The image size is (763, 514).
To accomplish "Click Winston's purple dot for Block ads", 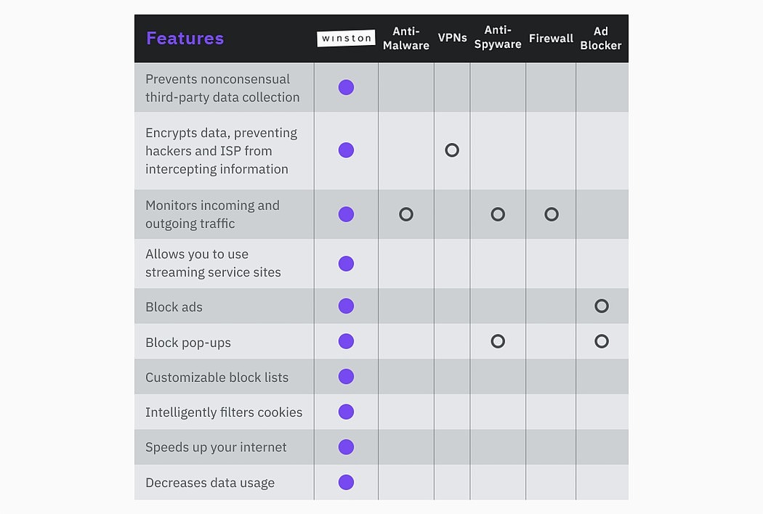I will point(346,306).
